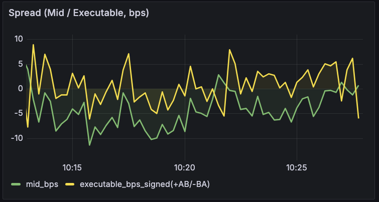Toggle the executable_bps_signed(+AB/-BA) legend series
This screenshot has height=202, width=379.
[x=145, y=184]
